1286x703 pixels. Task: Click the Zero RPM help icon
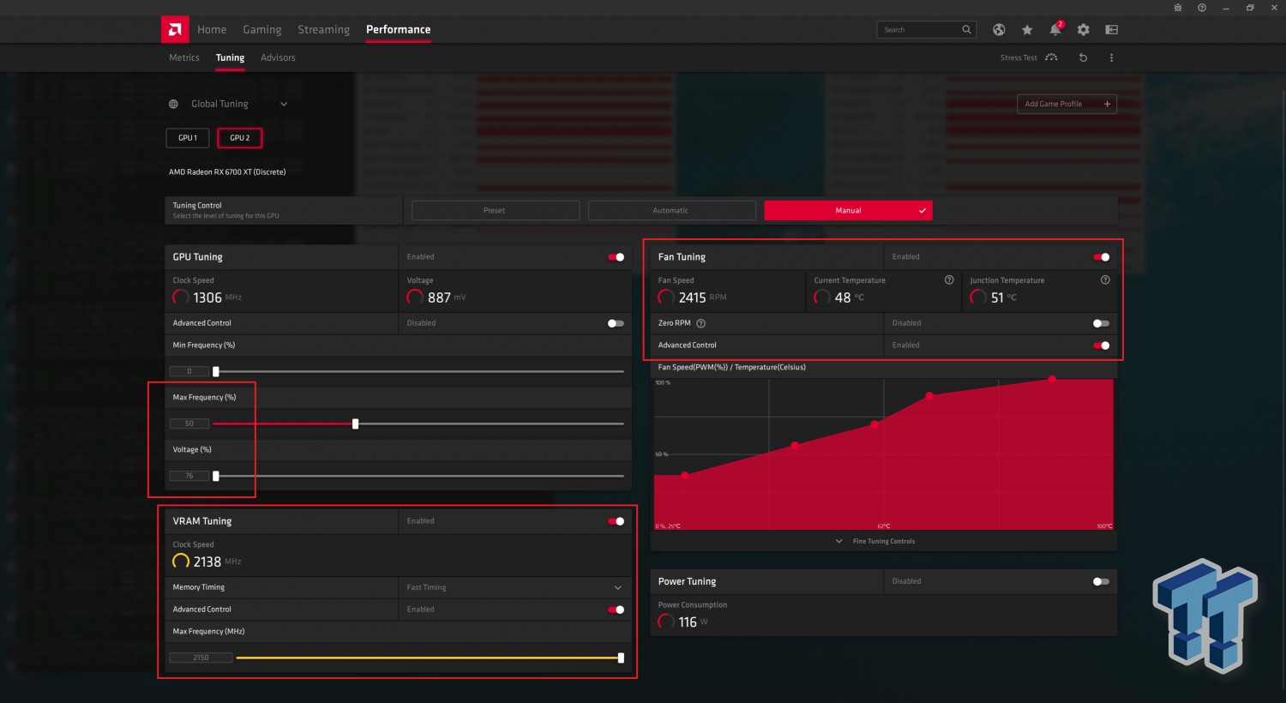[x=701, y=323]
